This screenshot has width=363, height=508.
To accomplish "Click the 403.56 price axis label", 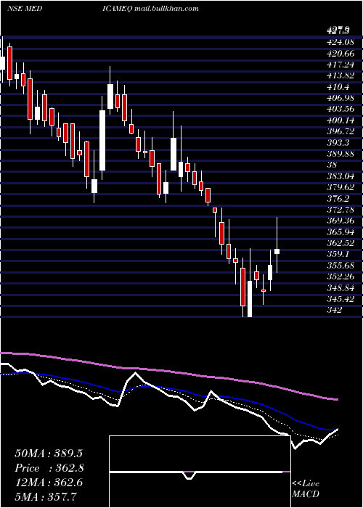I will pos(340,109).
